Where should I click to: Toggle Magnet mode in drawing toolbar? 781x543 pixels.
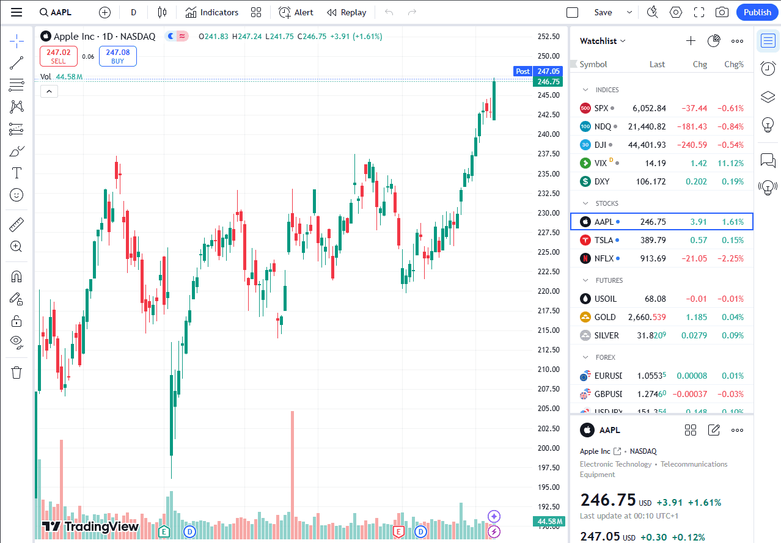[x=16, y=277]
